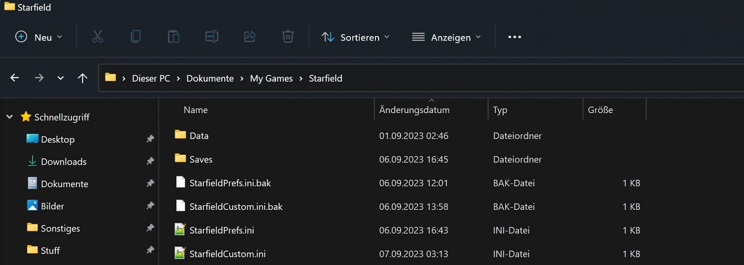Image resolution: width=744 pixels, height=265 pixels.
Task: Click the Data folder icon
Action: tap(180, 135)
